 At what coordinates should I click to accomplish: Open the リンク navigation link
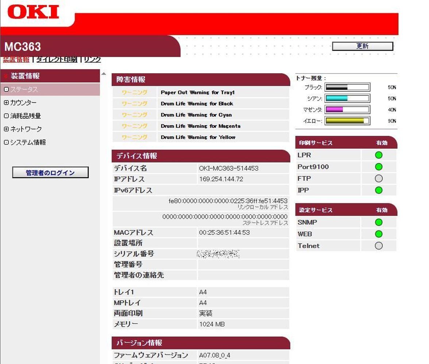(x=90, y=59)
